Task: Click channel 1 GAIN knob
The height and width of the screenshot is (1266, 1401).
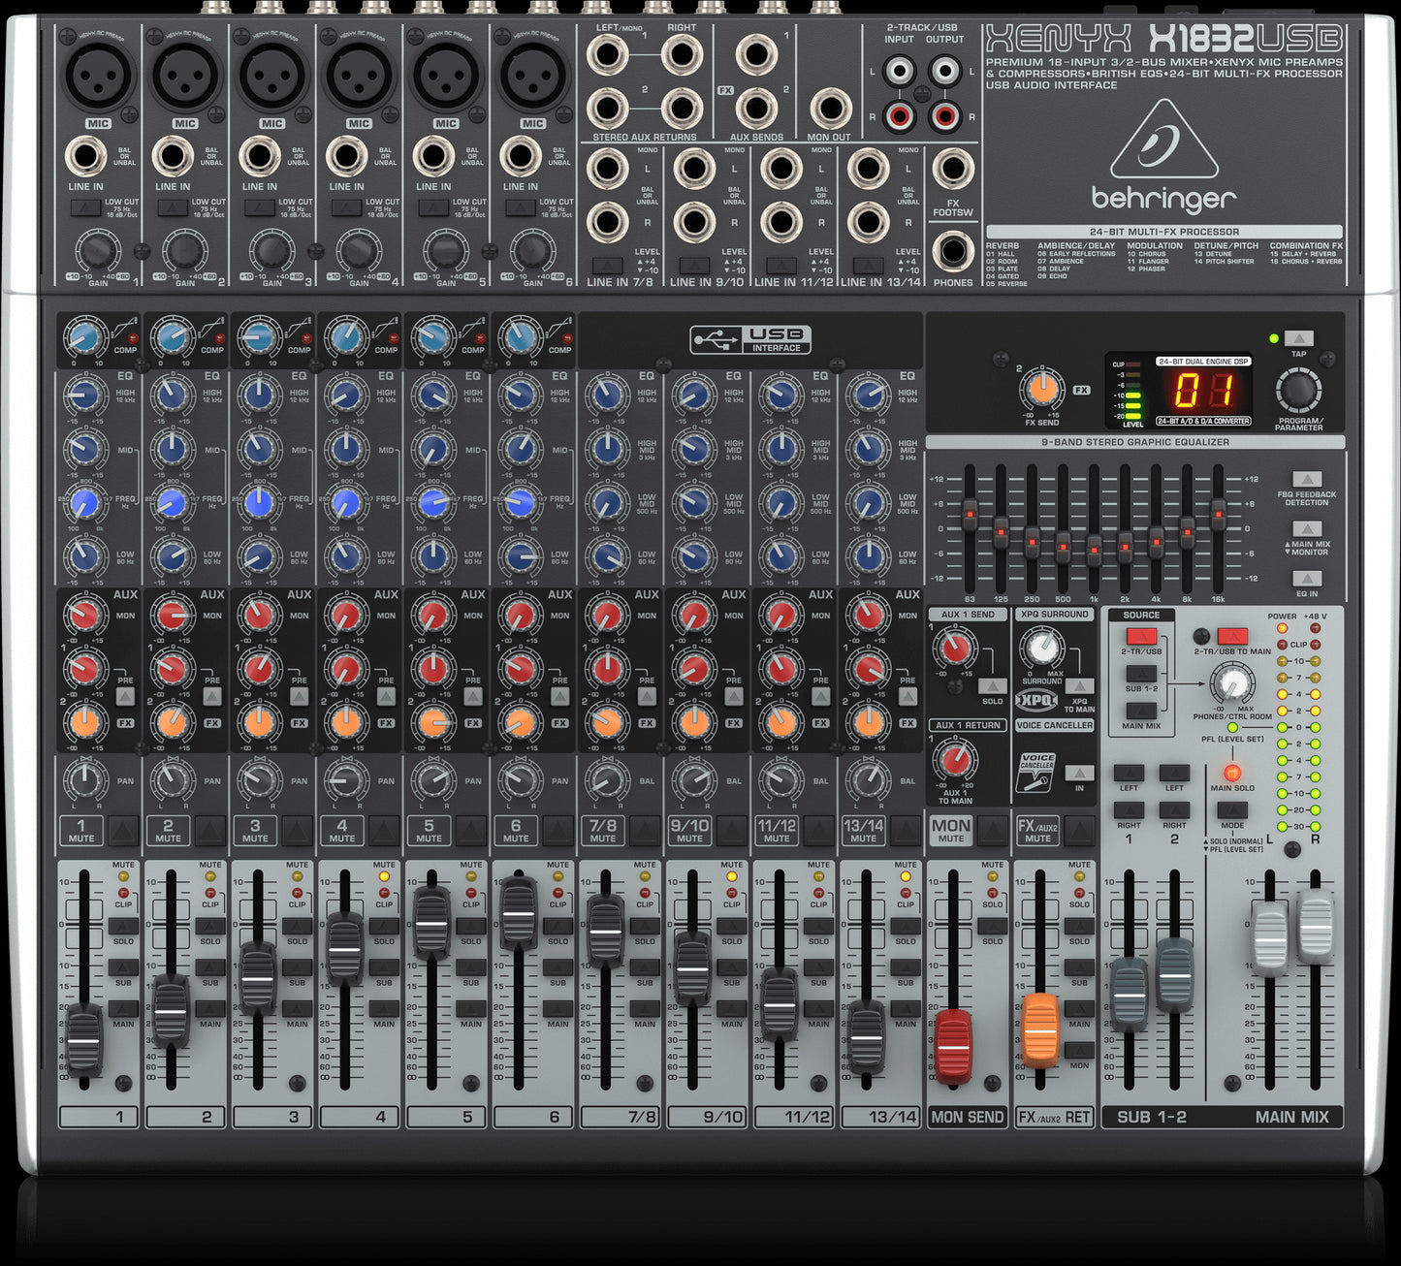Action: click(97, 251)
